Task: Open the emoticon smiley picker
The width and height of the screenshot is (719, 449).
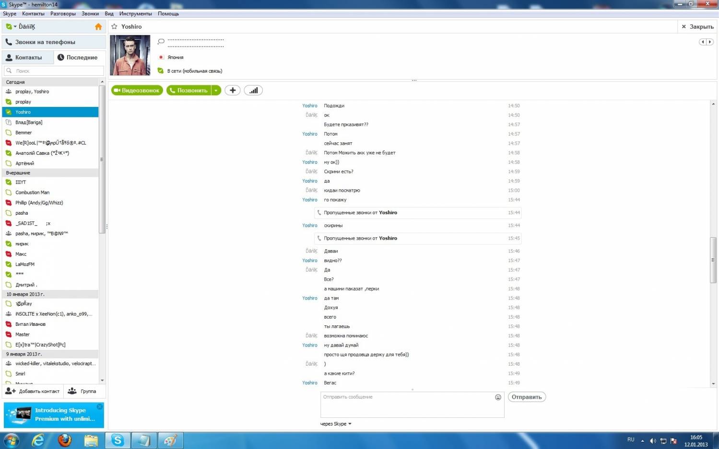Action: coord(498,397)
